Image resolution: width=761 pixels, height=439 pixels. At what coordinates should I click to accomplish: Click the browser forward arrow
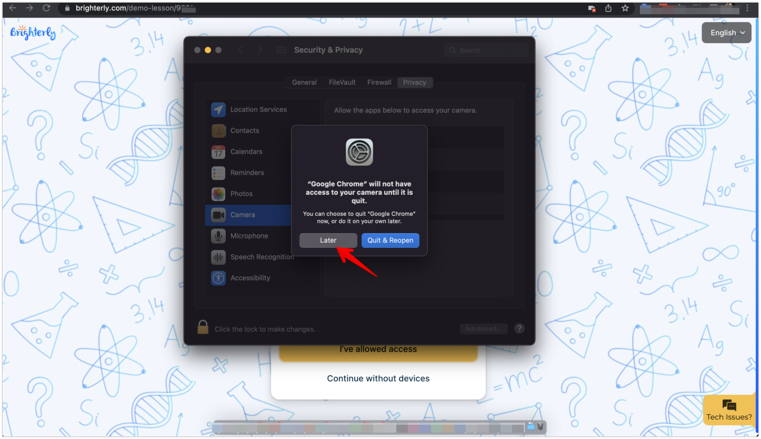(29, 8)
